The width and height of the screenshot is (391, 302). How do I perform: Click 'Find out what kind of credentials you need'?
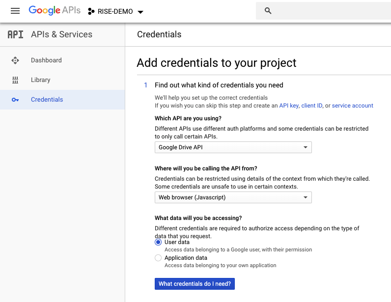(x=219, y=85)
